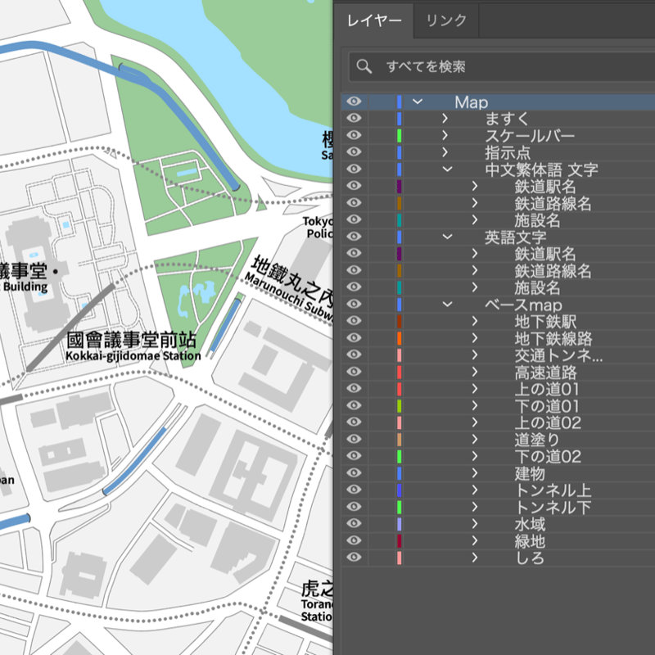Screen dimensions: 655x655
Task: Select the 水域 layer name
Action: [530, 524]
